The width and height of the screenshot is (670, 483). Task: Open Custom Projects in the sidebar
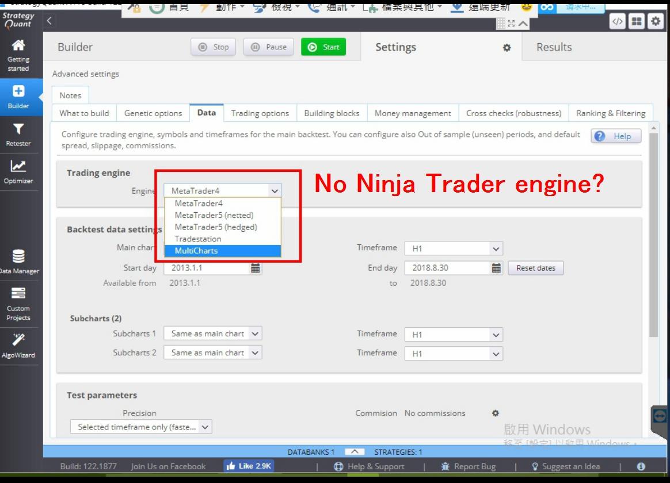pos(18,304)
